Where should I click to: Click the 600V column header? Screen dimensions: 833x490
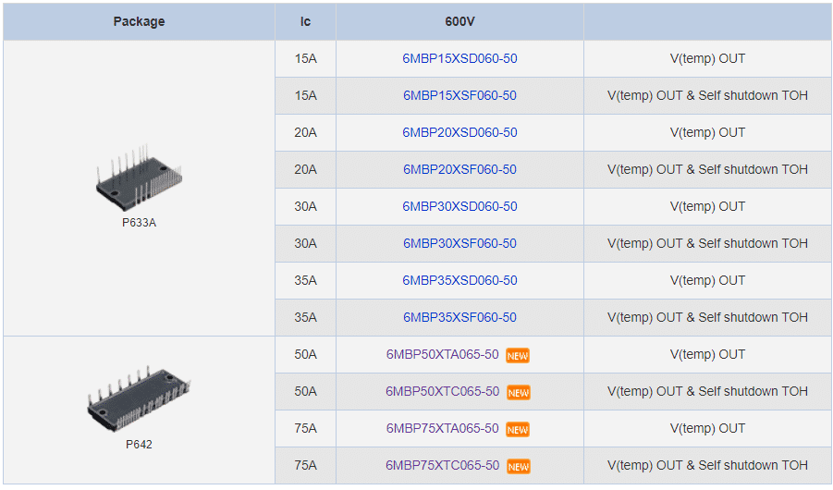[x=459, y=22]
